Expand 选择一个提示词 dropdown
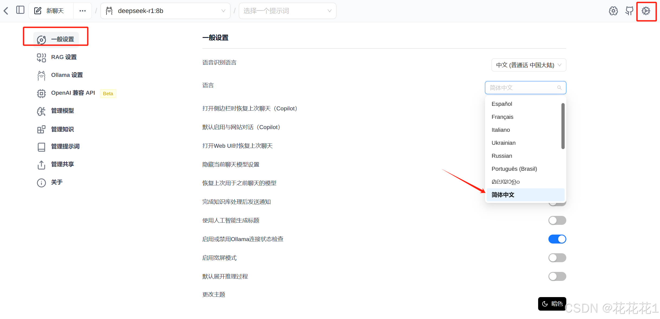Screen dimensions: 660x319 click(x=287, y=11)
